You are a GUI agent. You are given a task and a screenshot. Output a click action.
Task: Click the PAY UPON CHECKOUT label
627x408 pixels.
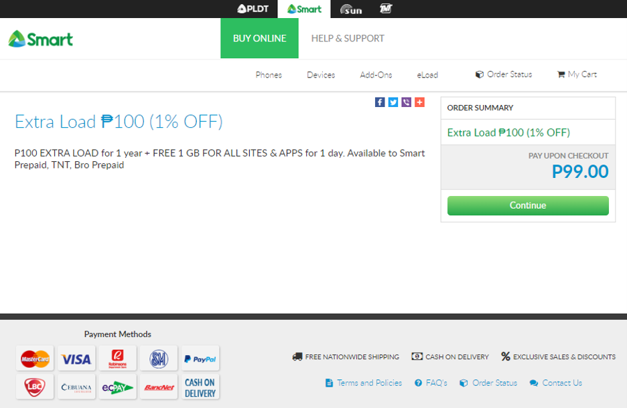pos(568,156)
